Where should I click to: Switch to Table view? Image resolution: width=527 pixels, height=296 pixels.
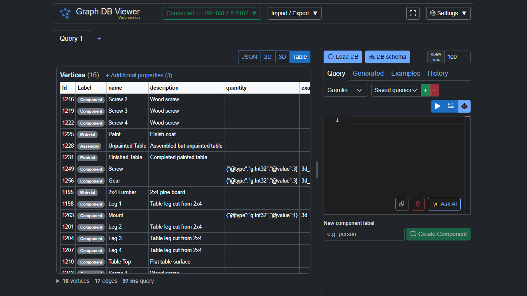[300, 57]
